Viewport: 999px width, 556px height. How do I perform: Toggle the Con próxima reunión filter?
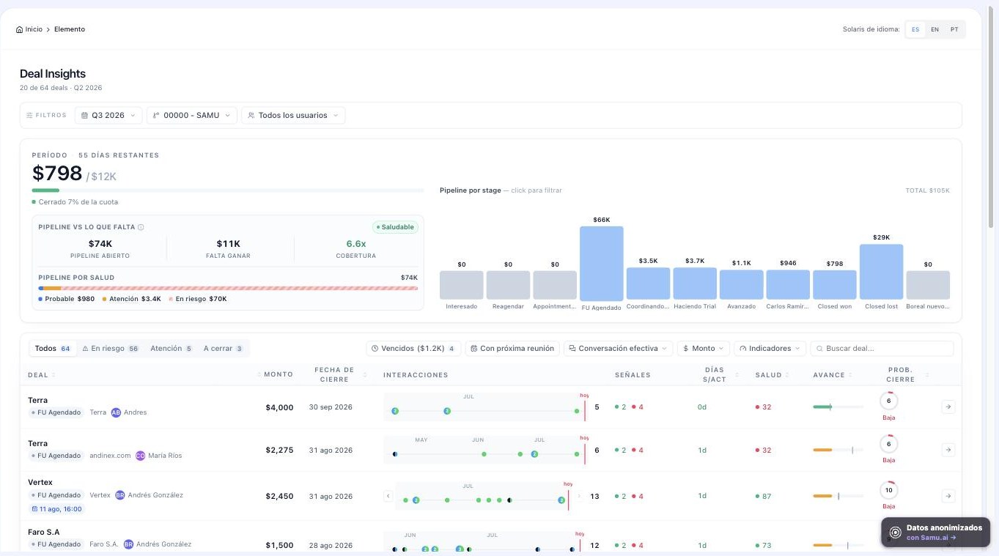coord(512,349)
